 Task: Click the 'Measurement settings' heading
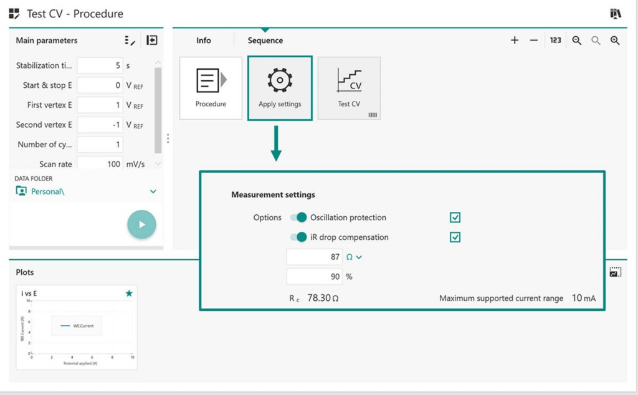click(x=273, y=194)
